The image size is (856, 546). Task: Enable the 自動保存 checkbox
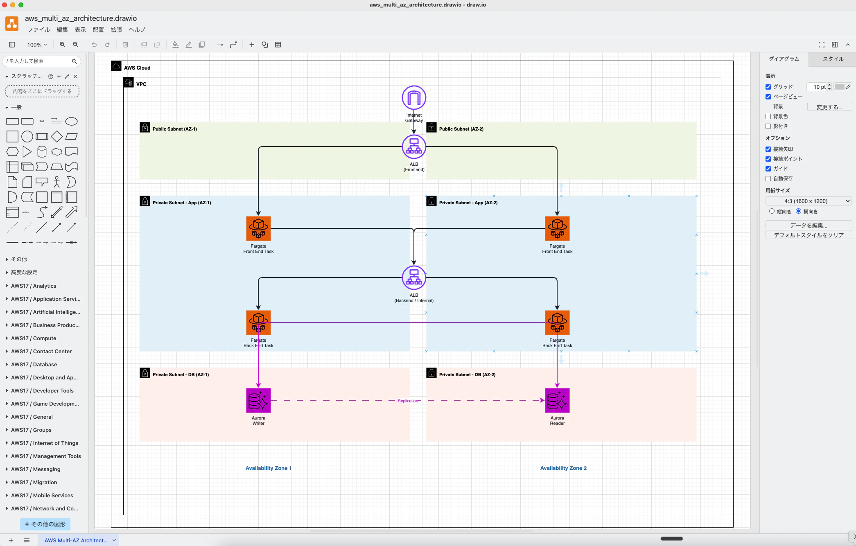tap(768, 178)
